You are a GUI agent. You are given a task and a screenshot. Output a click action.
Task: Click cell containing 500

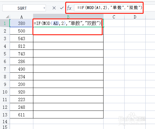coord(21,31)
